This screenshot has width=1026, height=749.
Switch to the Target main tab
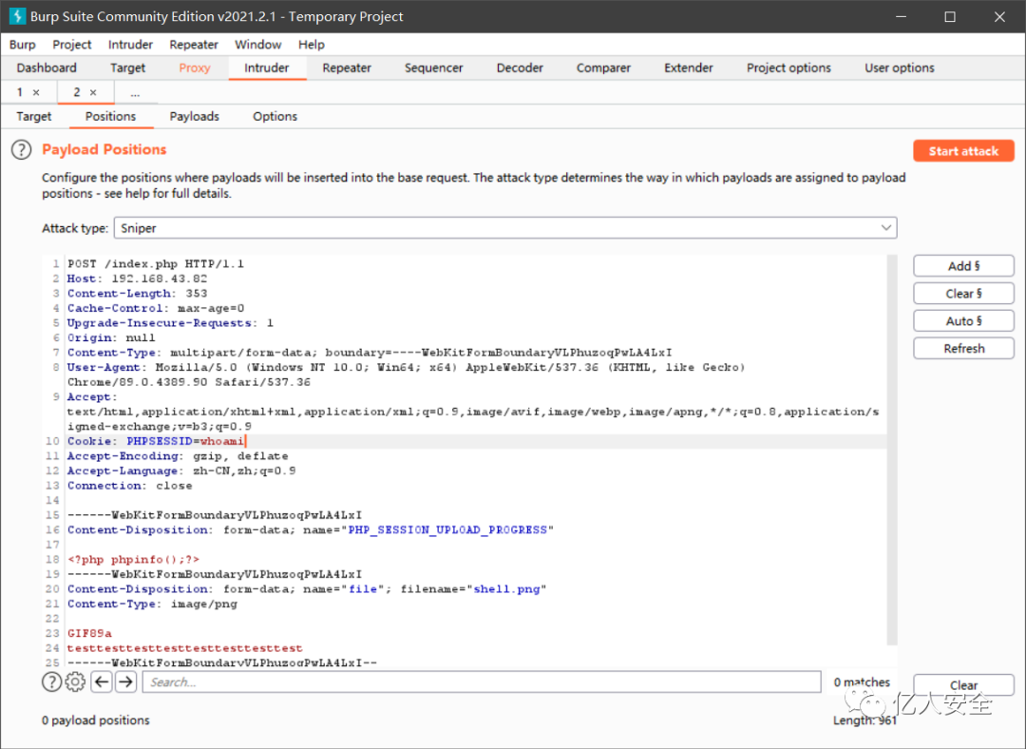pyautogui.click(x=127, y=68)
